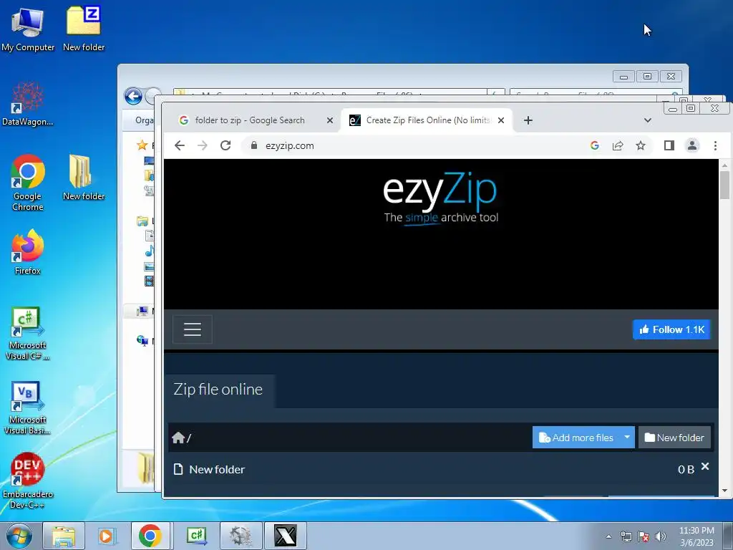Click the X application taskbar icon
Screen dimensions: 733x550
coord(286,536)
